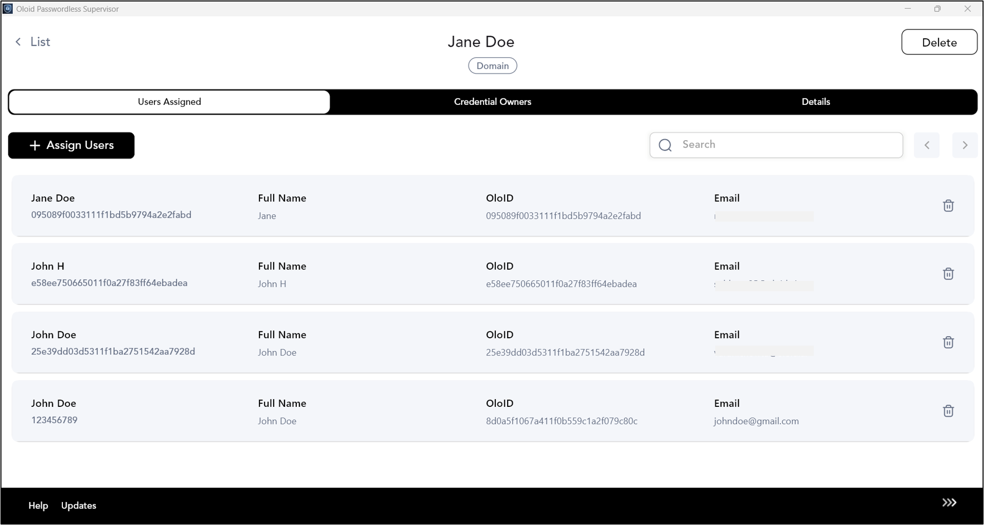984x525 pixels.
Task: Switch to Credential Owners tab
Action: coord(492,102)
